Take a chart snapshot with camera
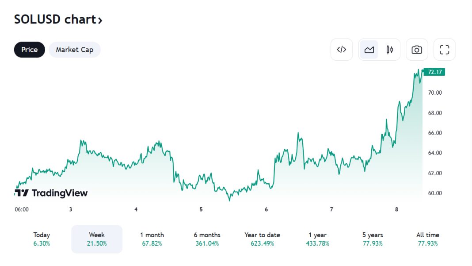Viewport: 472px width, 266px height. point(417,50)
